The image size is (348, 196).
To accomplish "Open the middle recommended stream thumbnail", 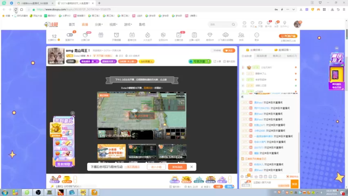I will (x=142, y=152).
